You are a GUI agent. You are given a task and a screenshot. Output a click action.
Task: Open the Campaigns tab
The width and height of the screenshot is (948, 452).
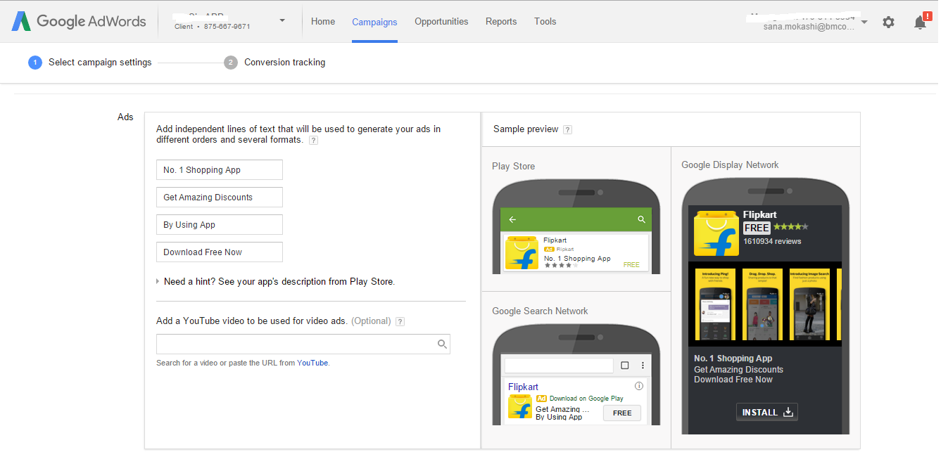click(374, 22)
